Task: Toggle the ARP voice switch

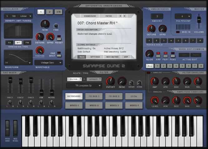Action: tap(158, 56)
